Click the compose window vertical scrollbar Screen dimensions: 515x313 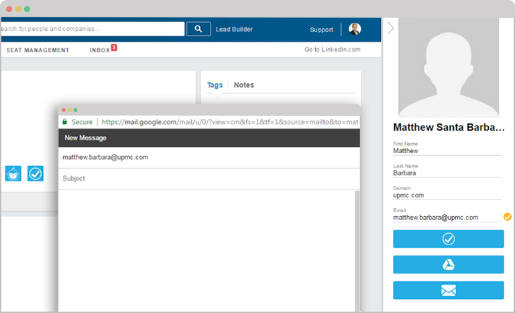point(357,251)
